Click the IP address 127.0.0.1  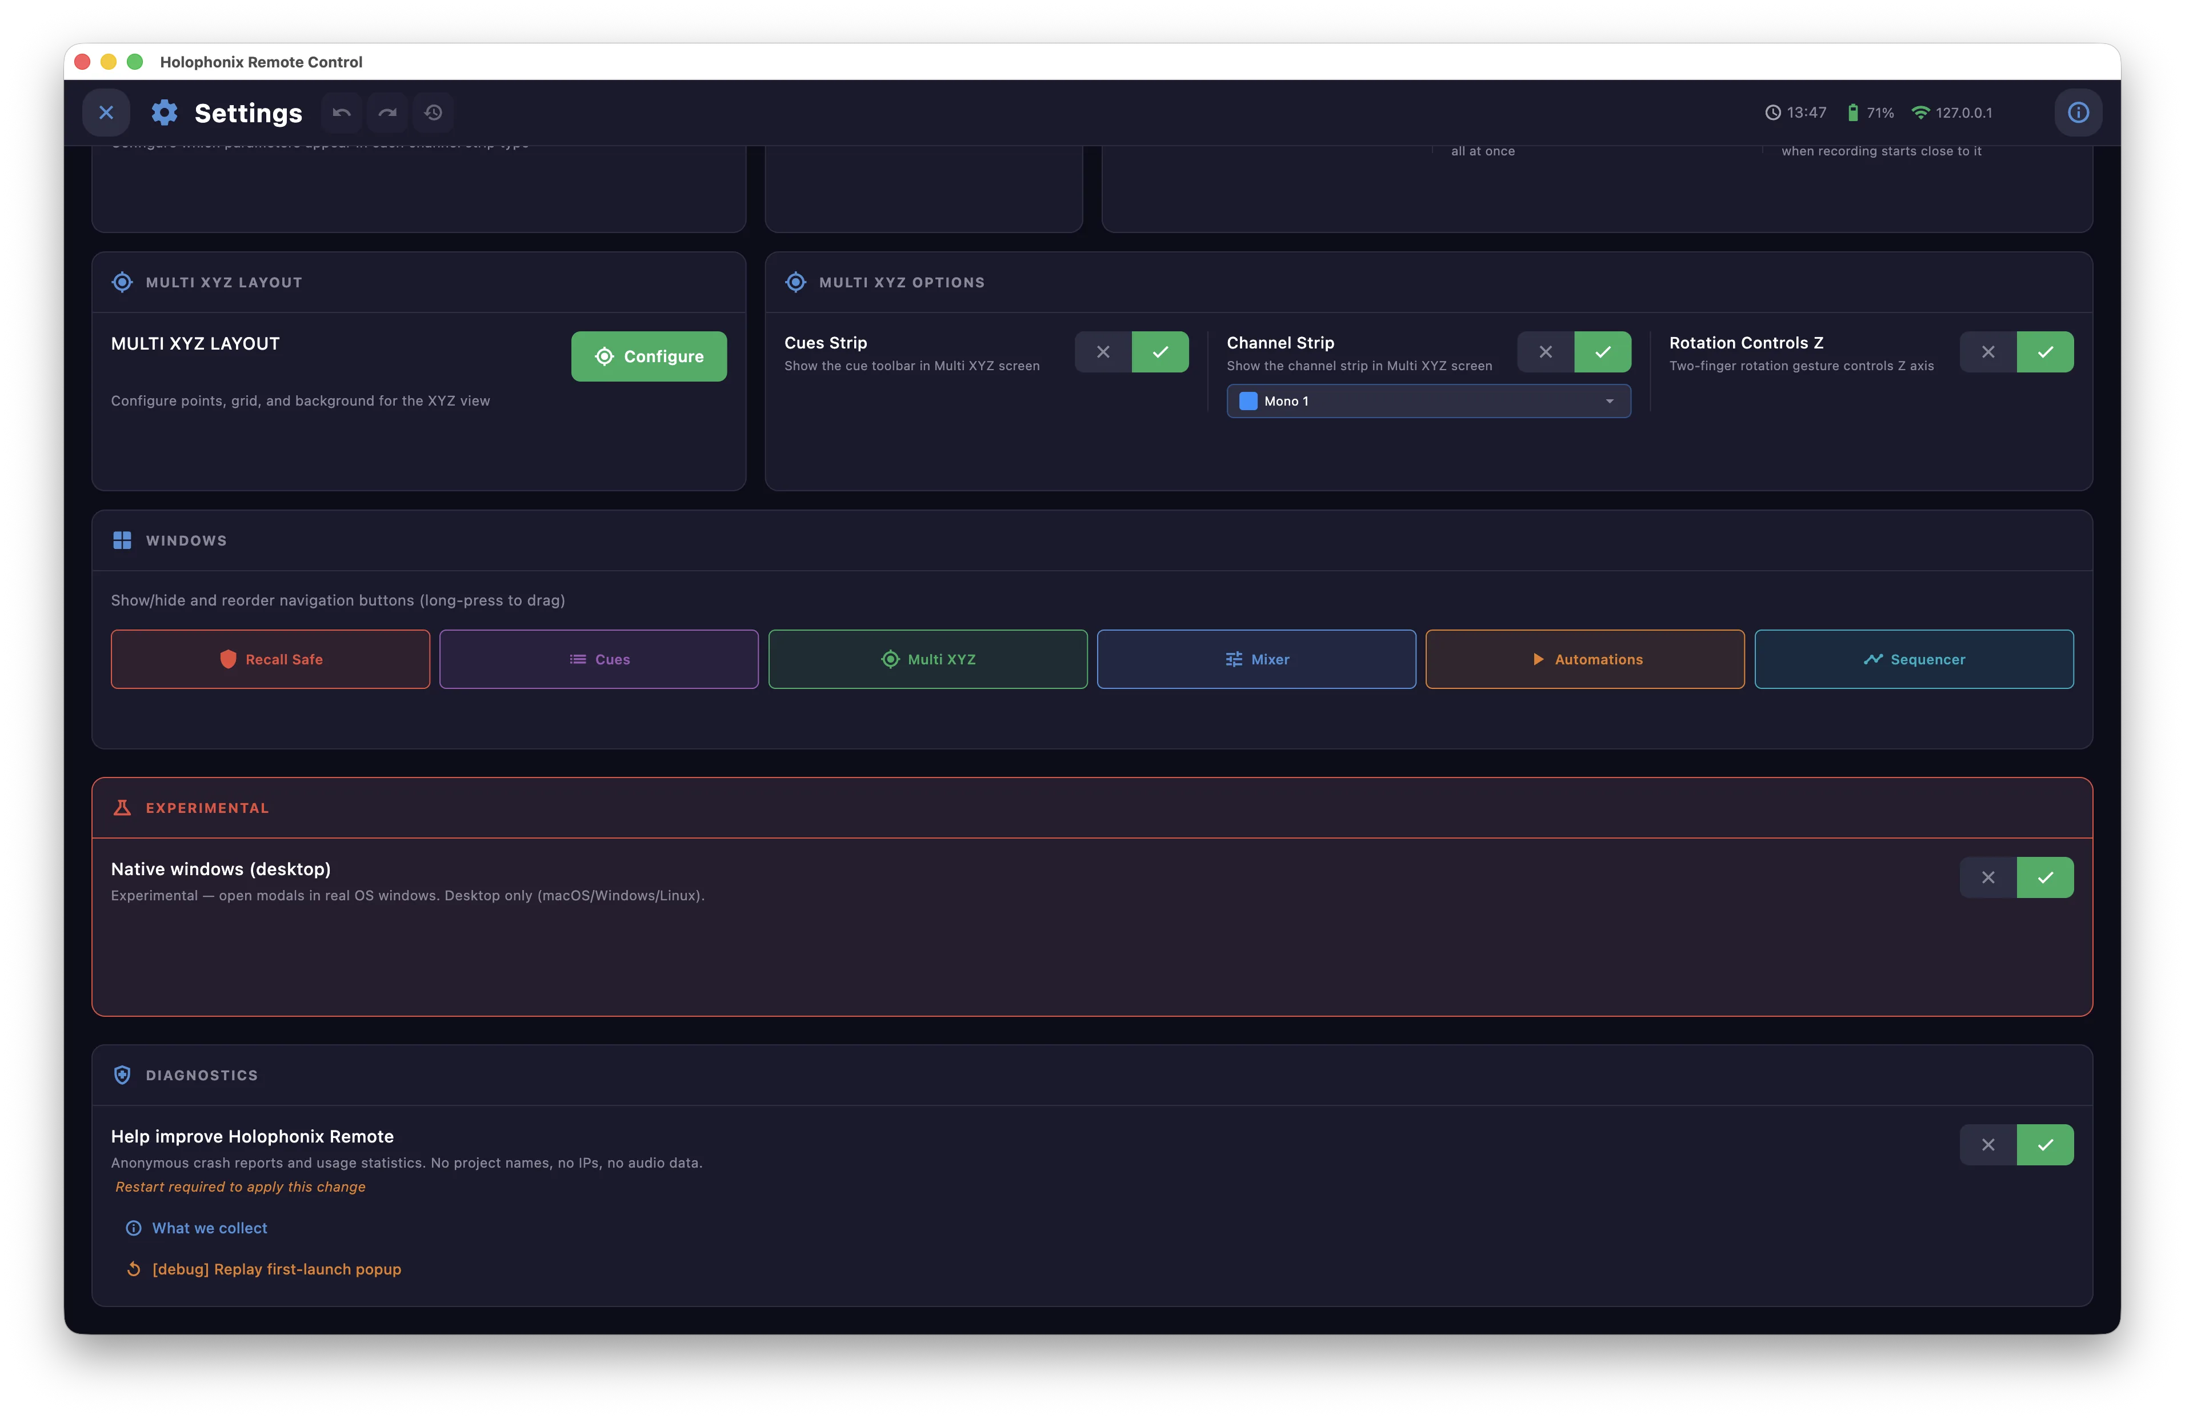1964,113
